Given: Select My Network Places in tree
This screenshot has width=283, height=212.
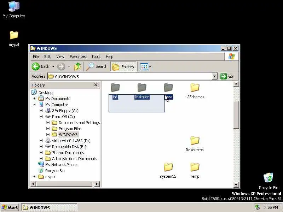Looking at the screenshot, I should (61, 165).
